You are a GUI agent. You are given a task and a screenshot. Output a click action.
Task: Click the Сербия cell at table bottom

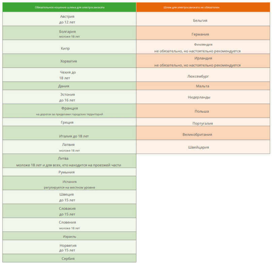pos(69,258)
